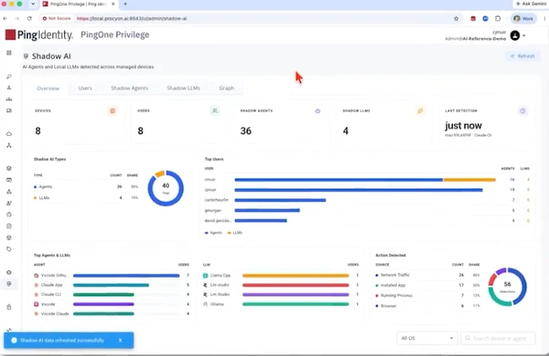Click the blue browser extension icon

pos(486,19)
